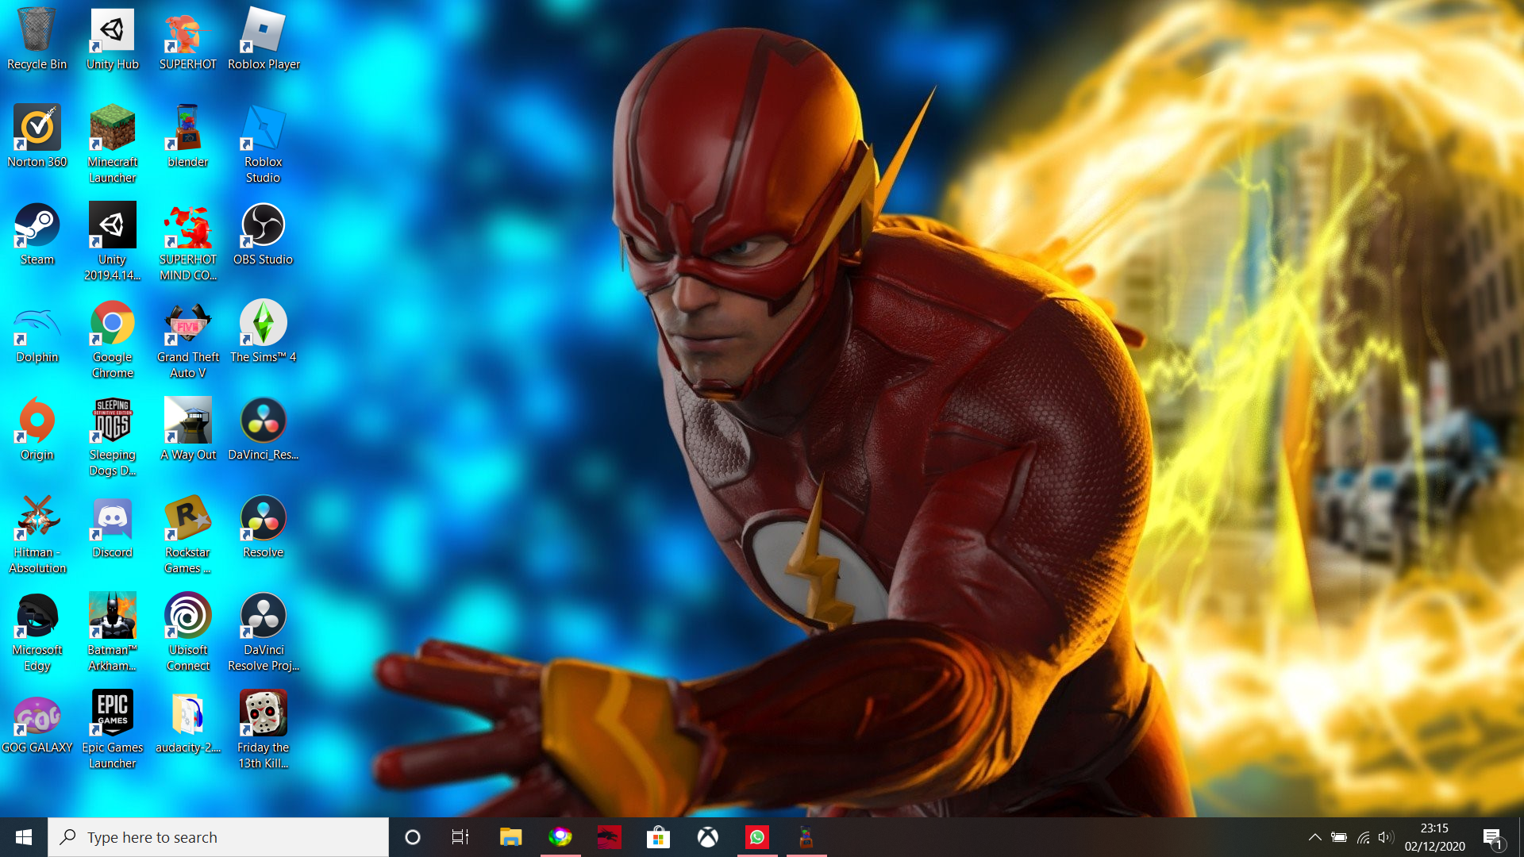
Task: Select the DaVinci_Res... desktop icon
Action: [264, 429]
